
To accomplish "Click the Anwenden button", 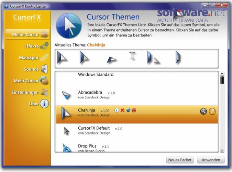I will point(211,160).
